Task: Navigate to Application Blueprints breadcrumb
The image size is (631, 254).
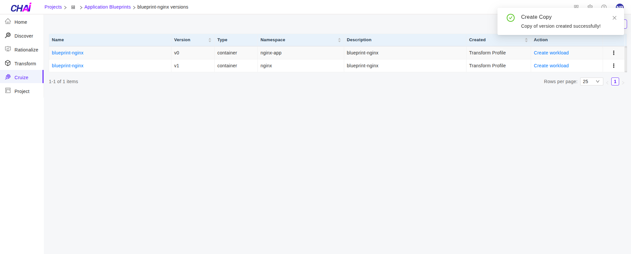Action: point(107,7)
